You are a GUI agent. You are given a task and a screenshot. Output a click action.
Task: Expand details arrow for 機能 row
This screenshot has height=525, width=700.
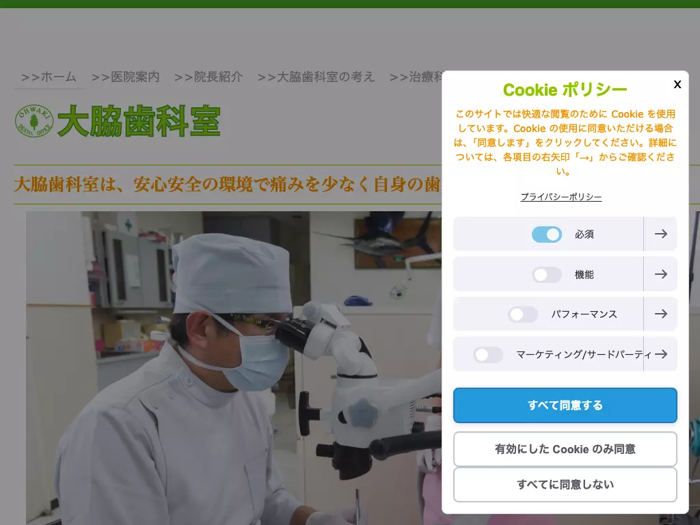661,274
